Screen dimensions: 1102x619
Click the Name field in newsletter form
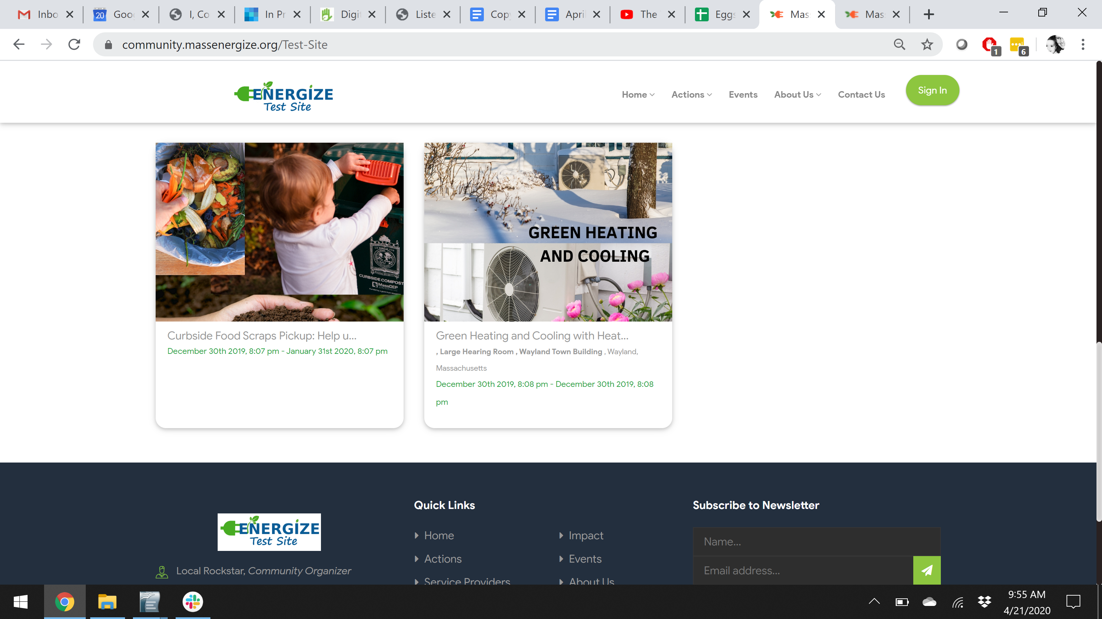point(816,541)
